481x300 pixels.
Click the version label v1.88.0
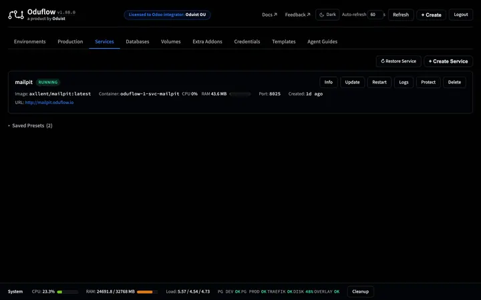pyautogui.click(x=66, y=13)
